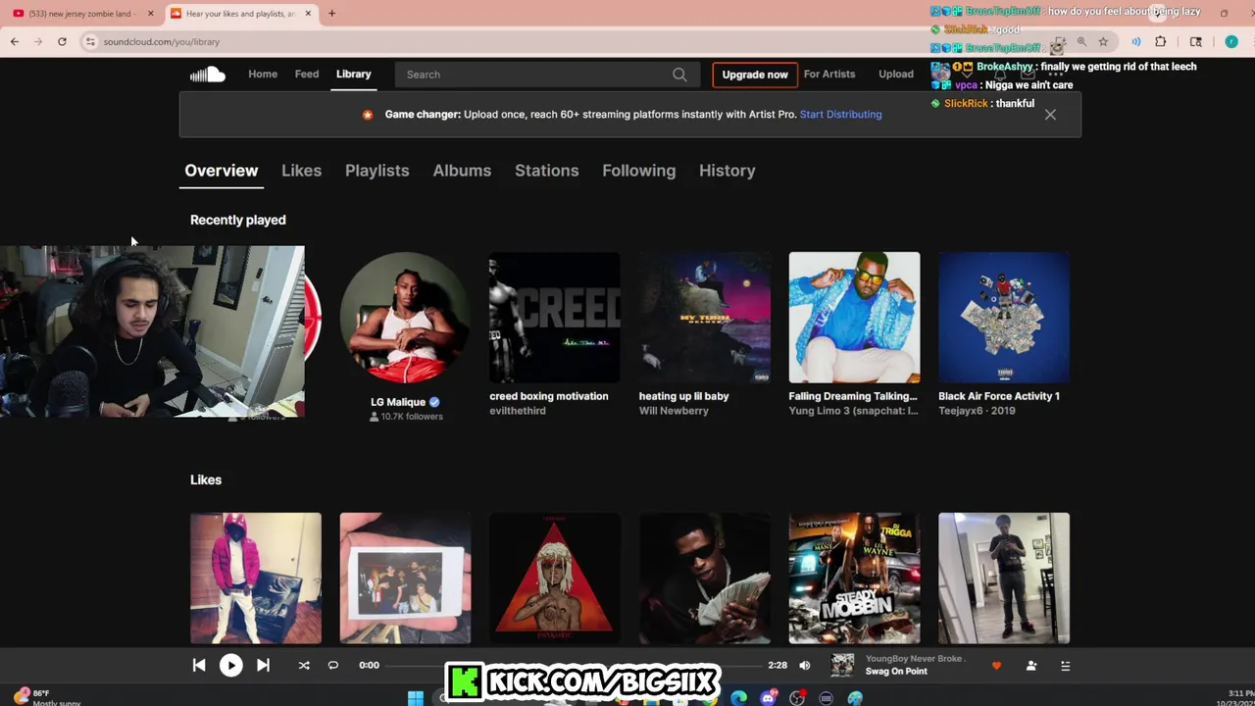This screenshot has width=1255, height=706.
Task: Click the search magnifier icon
Action: (x=679, y=75)
